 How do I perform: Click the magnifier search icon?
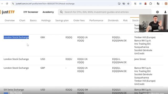[x=61, y=12]
